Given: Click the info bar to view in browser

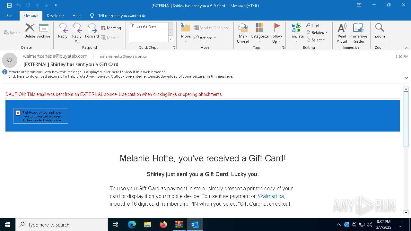Looking at the screenshot, I should click(x=87, y=72).
